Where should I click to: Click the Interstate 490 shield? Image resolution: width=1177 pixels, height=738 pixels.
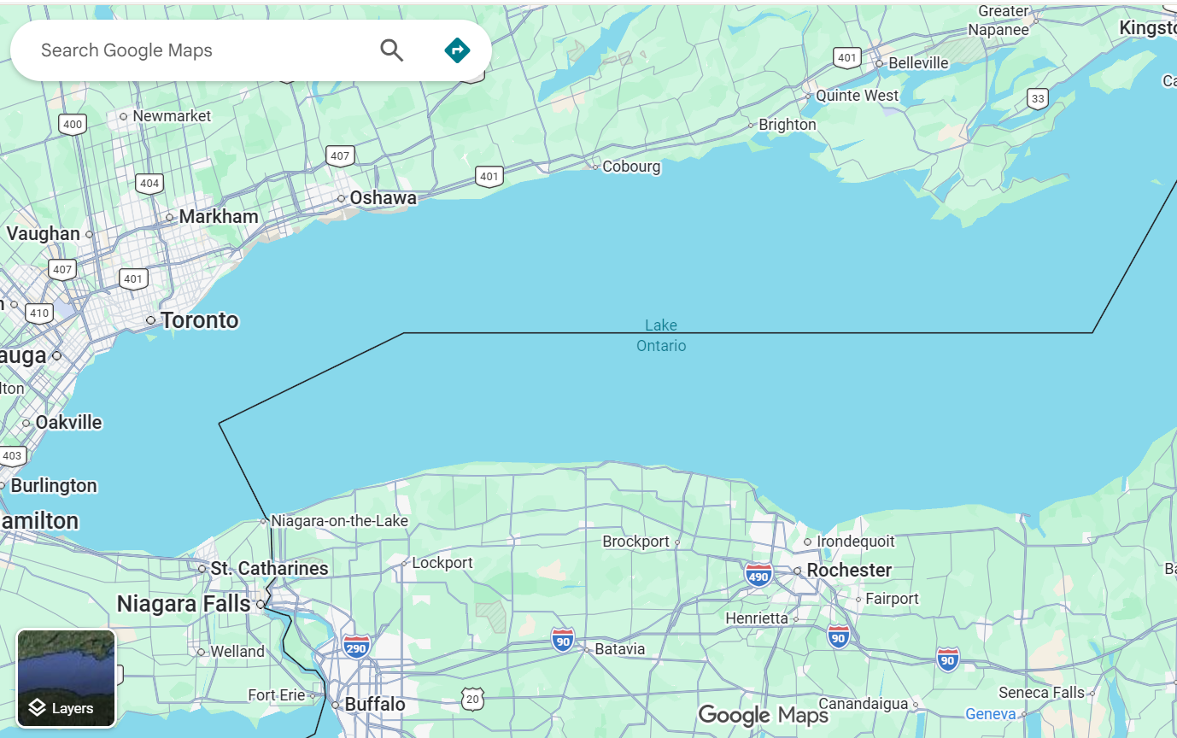pyautogui.click(x=758, y=574)
